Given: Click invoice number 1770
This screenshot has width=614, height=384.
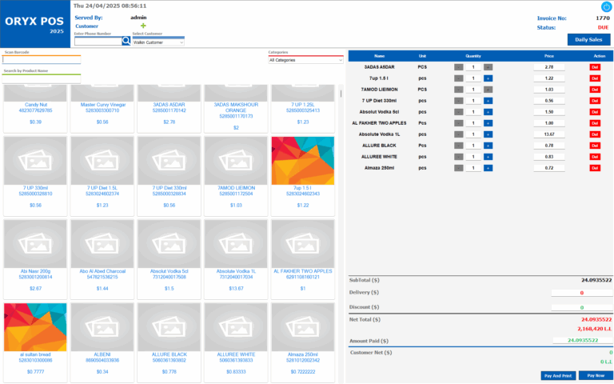Looking at the screenshot, I should coord(603,18).
